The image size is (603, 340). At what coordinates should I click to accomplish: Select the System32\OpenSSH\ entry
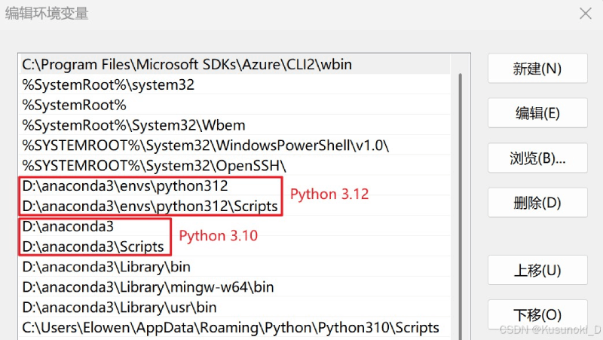pos(234,165)
